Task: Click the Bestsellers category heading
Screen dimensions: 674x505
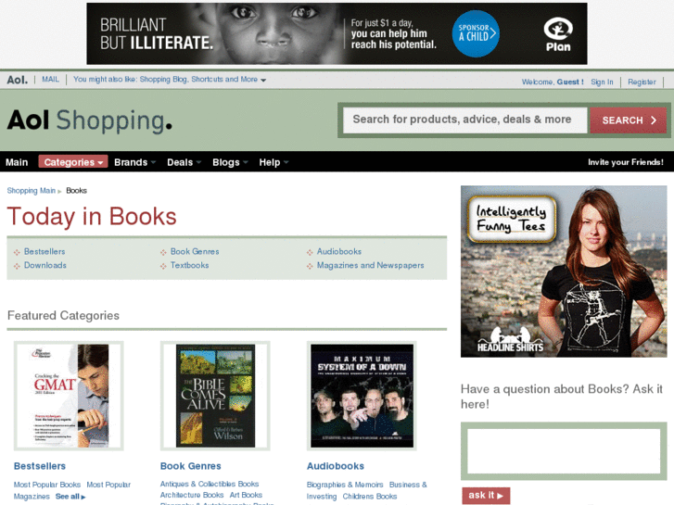Action: (x=40, y=466)
